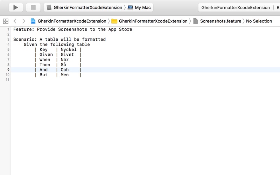Click the 'Then' cell in the table

coord(45,64)
